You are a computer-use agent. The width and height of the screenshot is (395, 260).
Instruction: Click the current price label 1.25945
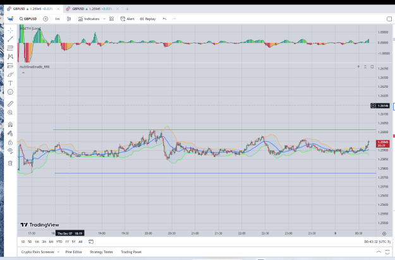(383, 144)
